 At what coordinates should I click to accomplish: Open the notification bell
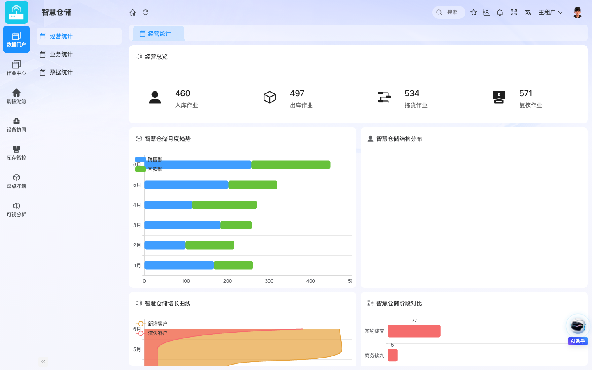coord(500,12)
